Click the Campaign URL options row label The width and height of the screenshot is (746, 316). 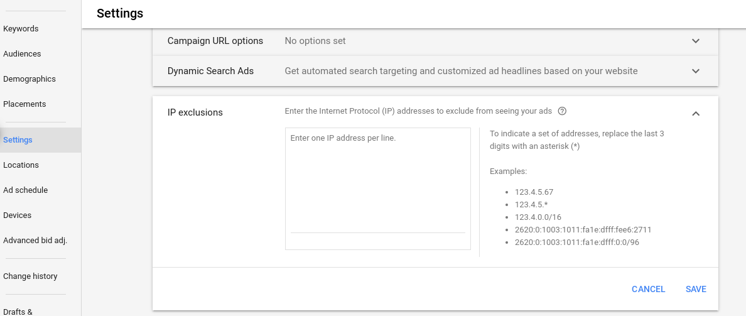point(215,41)
